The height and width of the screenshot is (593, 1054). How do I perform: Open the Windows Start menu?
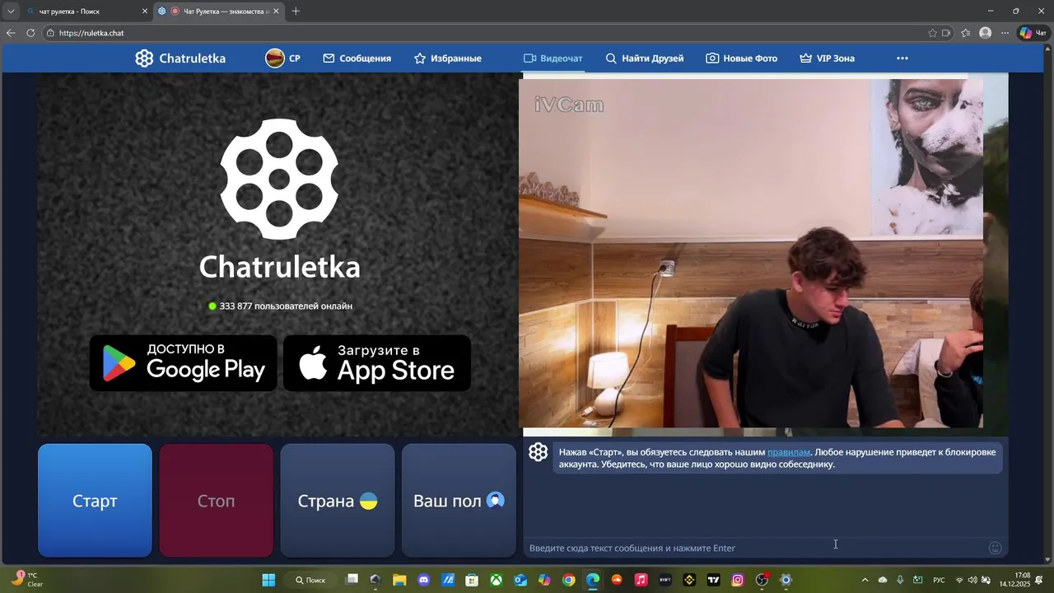[x=268, y=580]
